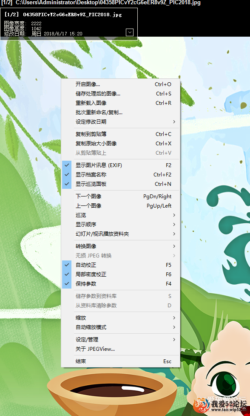Open 关于 JPEGView... dialog
The image size is (250, 416).
pos(121,349)
